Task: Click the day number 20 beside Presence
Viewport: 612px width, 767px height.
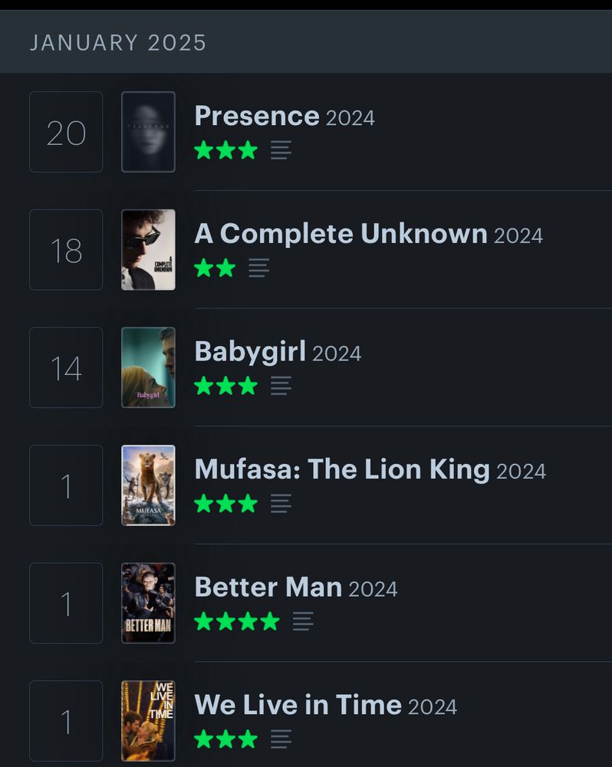Action: [x=65, y=131]
